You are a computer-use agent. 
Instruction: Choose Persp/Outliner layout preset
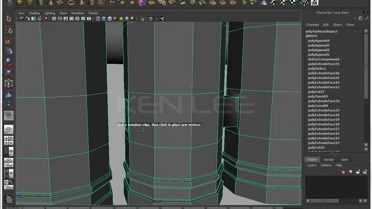9,152
